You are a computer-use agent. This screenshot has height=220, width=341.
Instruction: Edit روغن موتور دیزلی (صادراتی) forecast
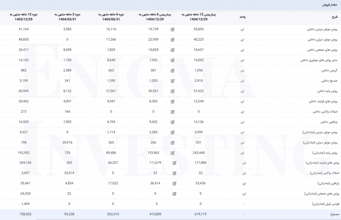click(172, 143)
